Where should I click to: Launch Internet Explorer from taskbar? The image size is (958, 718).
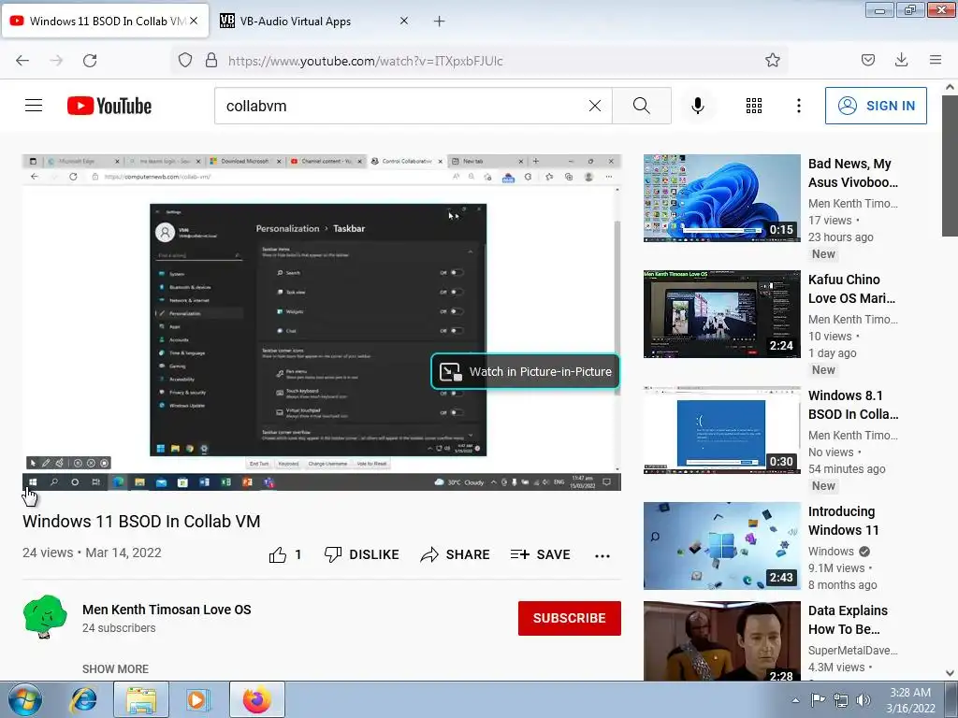pyautogui.click(x=83, y=699)
